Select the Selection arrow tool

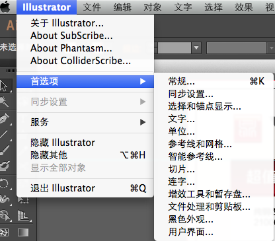5,86
